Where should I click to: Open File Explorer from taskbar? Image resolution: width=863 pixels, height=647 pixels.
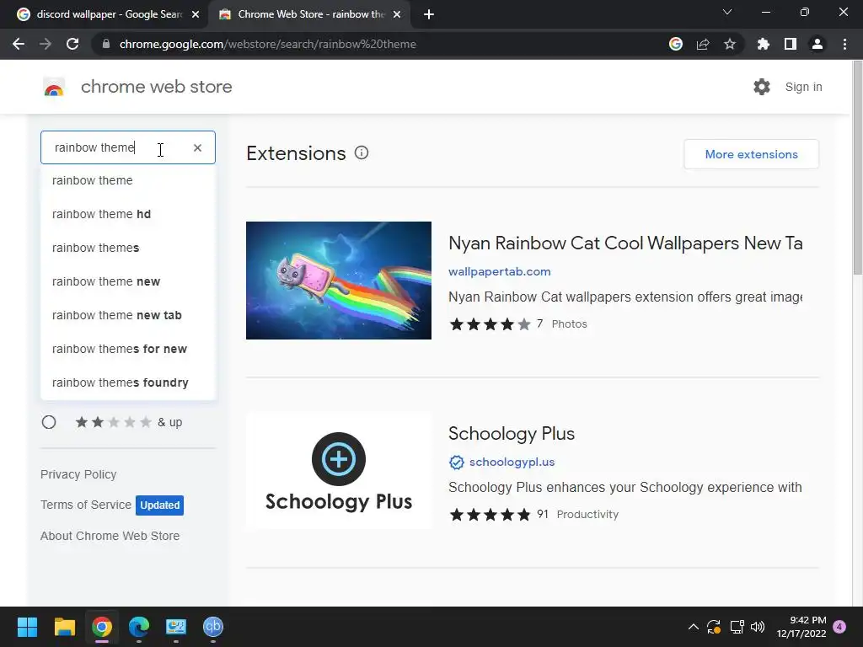(64, 627)
